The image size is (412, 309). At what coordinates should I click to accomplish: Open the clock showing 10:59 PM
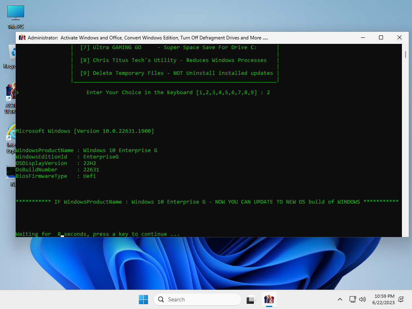click(383, 299)
